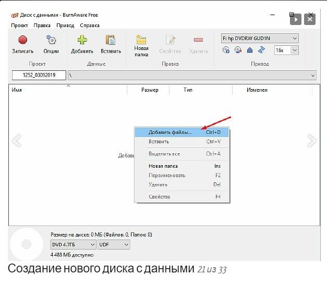
Task: Select Выделить все in the context menu
Action: (182, 154)
